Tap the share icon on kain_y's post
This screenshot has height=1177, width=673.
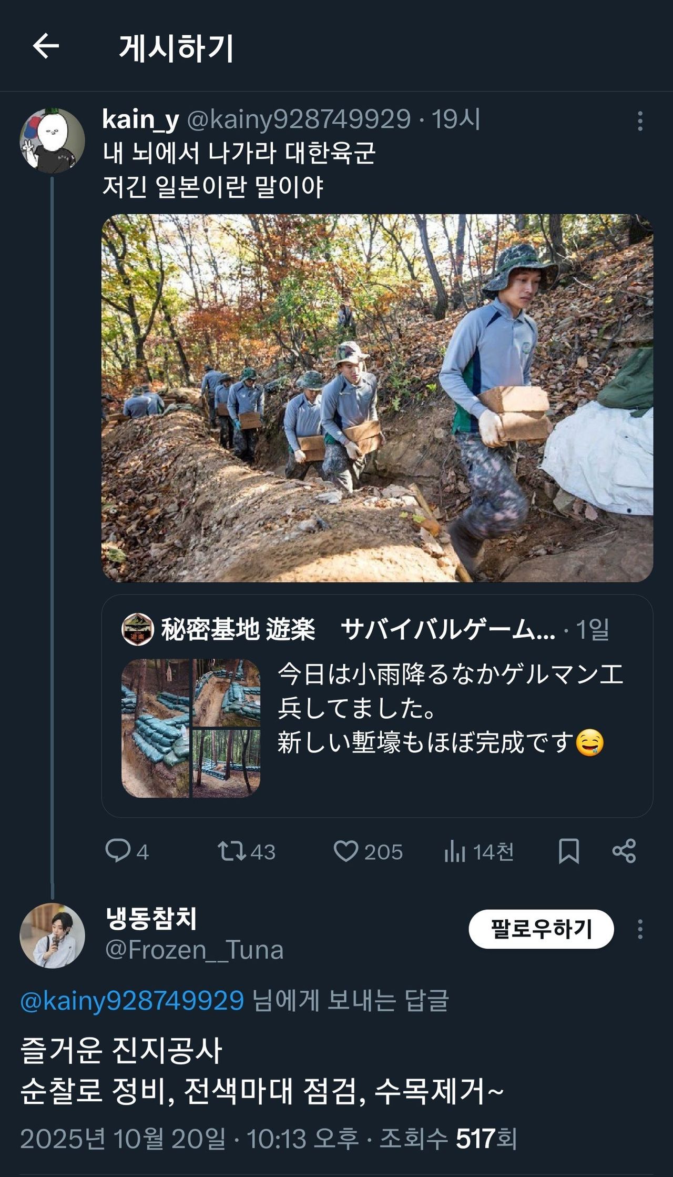click(x=624, y=851)
